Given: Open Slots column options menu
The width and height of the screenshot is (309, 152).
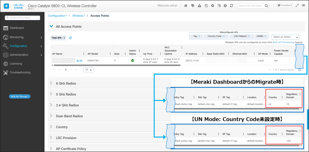Looking at the screenshot, I should click(126, 54).
